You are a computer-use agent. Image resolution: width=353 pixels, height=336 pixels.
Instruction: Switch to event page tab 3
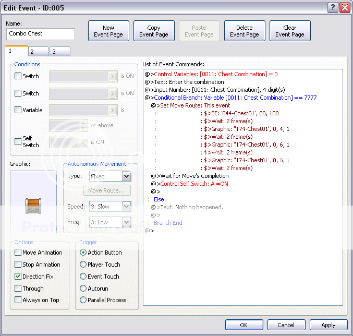point(59,52)
